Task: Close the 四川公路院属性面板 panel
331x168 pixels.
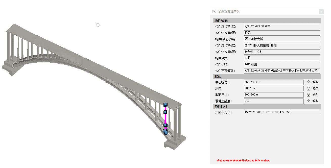Action: click(x=321, y=12)
